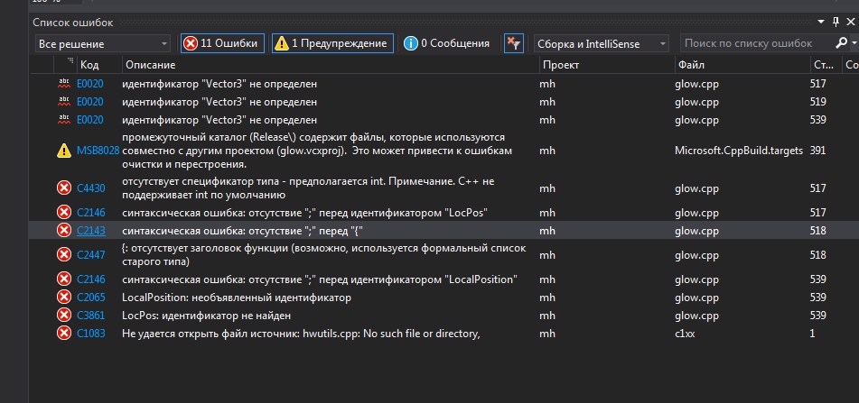Open the Сборка и IntelliSense dropdown

(602, 44)
